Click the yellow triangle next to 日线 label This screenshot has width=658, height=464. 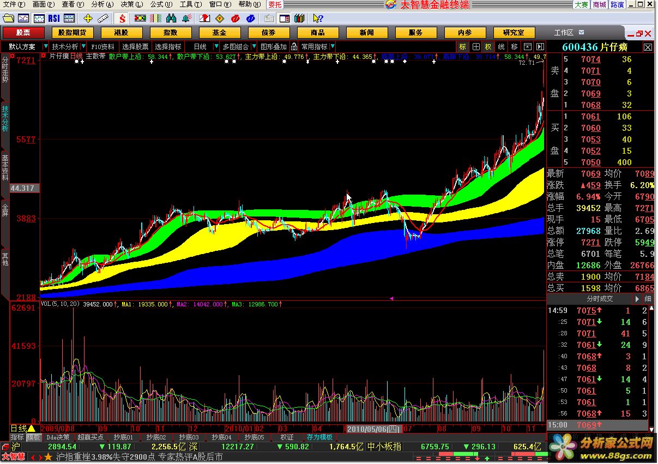pos(31,429)
